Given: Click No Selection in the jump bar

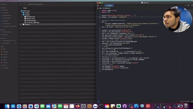Looking at the screenshot, I should (x=106, y=8).
